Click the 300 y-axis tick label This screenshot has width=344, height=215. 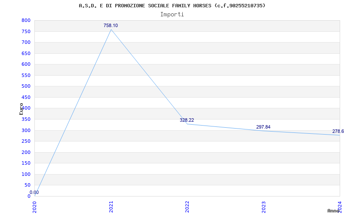[x=26, y=131]
